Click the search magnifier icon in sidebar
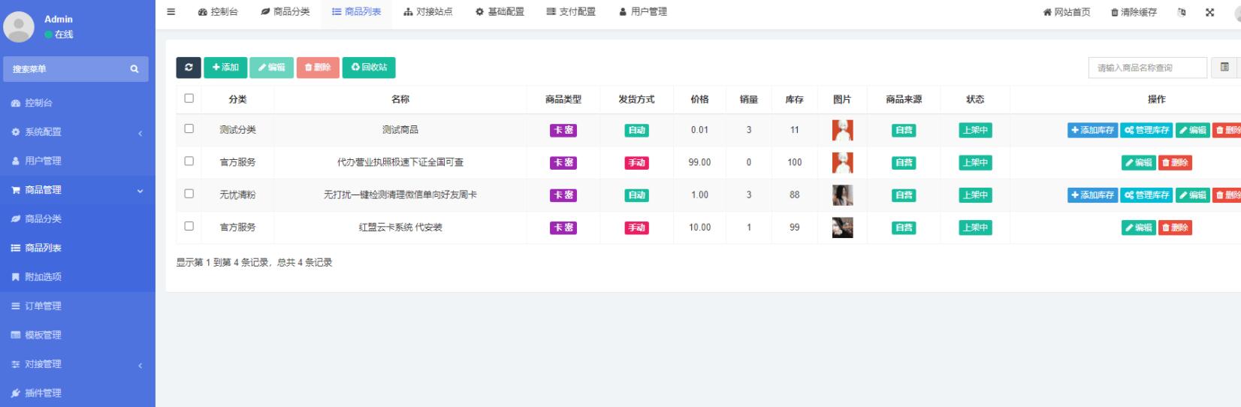 (x=134, y=69)
